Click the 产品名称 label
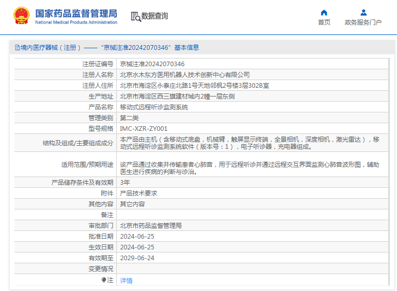 [x=101, y=107]
